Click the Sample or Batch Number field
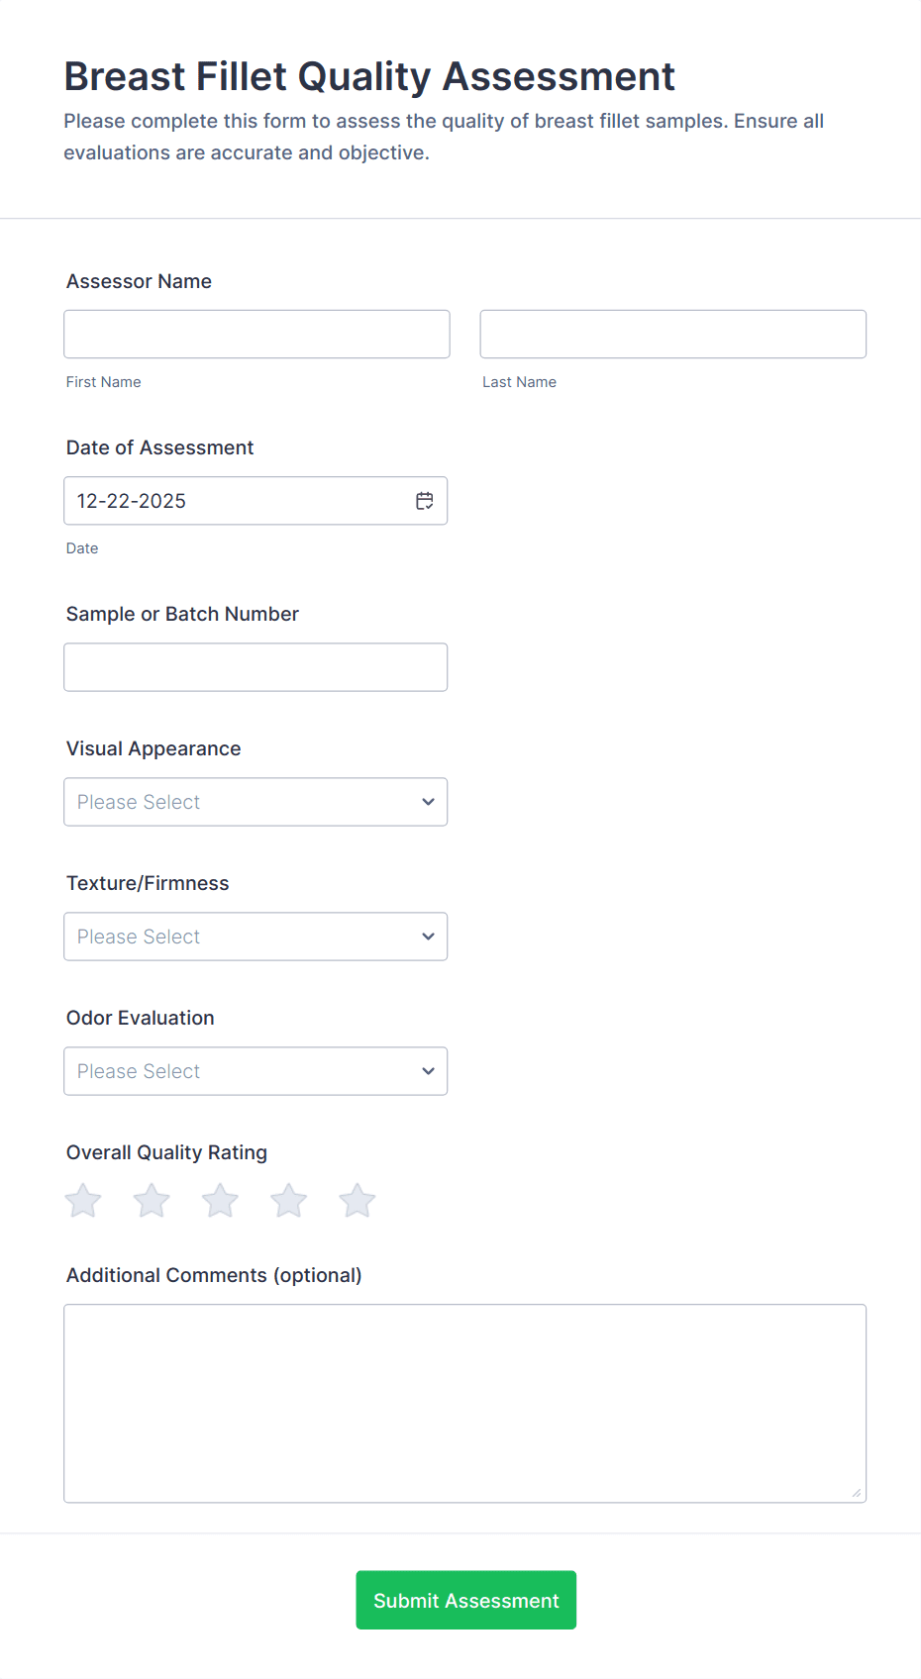 click(256, 667)
